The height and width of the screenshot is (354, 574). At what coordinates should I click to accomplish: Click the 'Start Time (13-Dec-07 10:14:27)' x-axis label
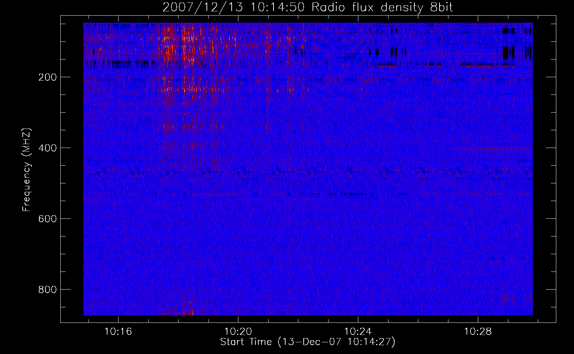coord(308,342)
